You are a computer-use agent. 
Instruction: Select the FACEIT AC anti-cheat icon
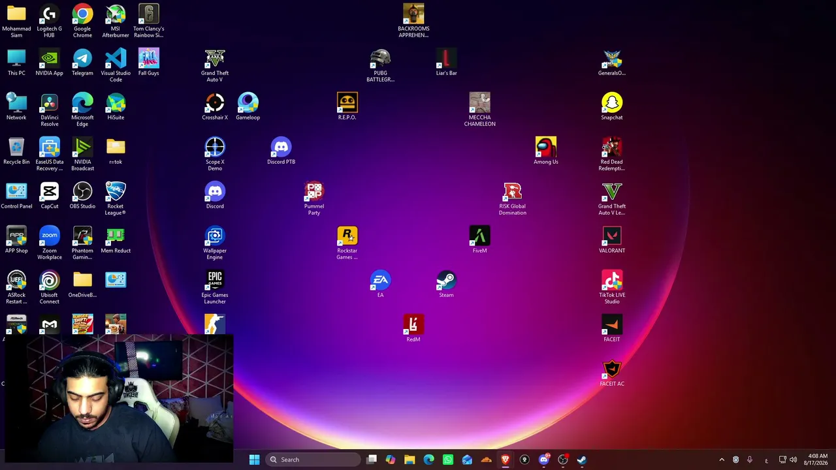[x=612, y=373]
